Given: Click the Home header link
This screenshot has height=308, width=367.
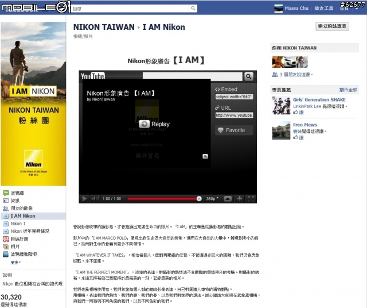Looking at the screenshot, I should pos(344,9).
